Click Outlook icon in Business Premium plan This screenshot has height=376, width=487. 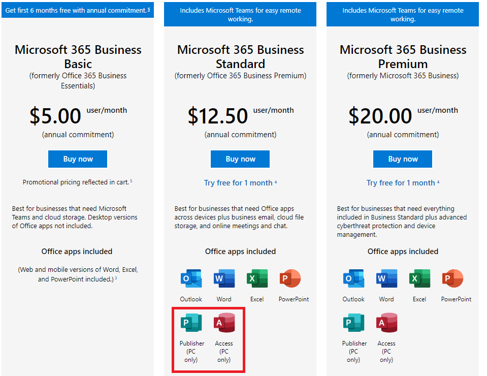point(354,278)
